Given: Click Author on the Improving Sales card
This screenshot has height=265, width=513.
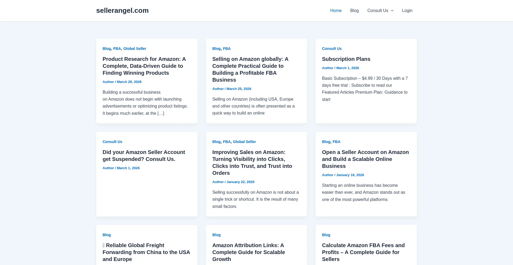Looking at the screenshot, I should 218,182.
